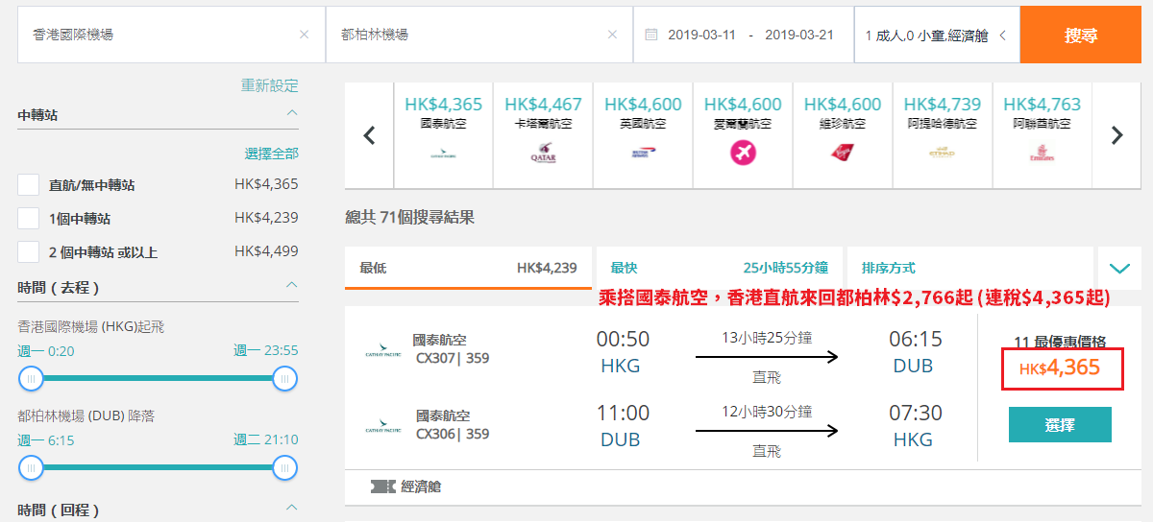Select the 國泰航空 HK$4,365 airline card
The image size is (1153, 522).
pos(444,135)
